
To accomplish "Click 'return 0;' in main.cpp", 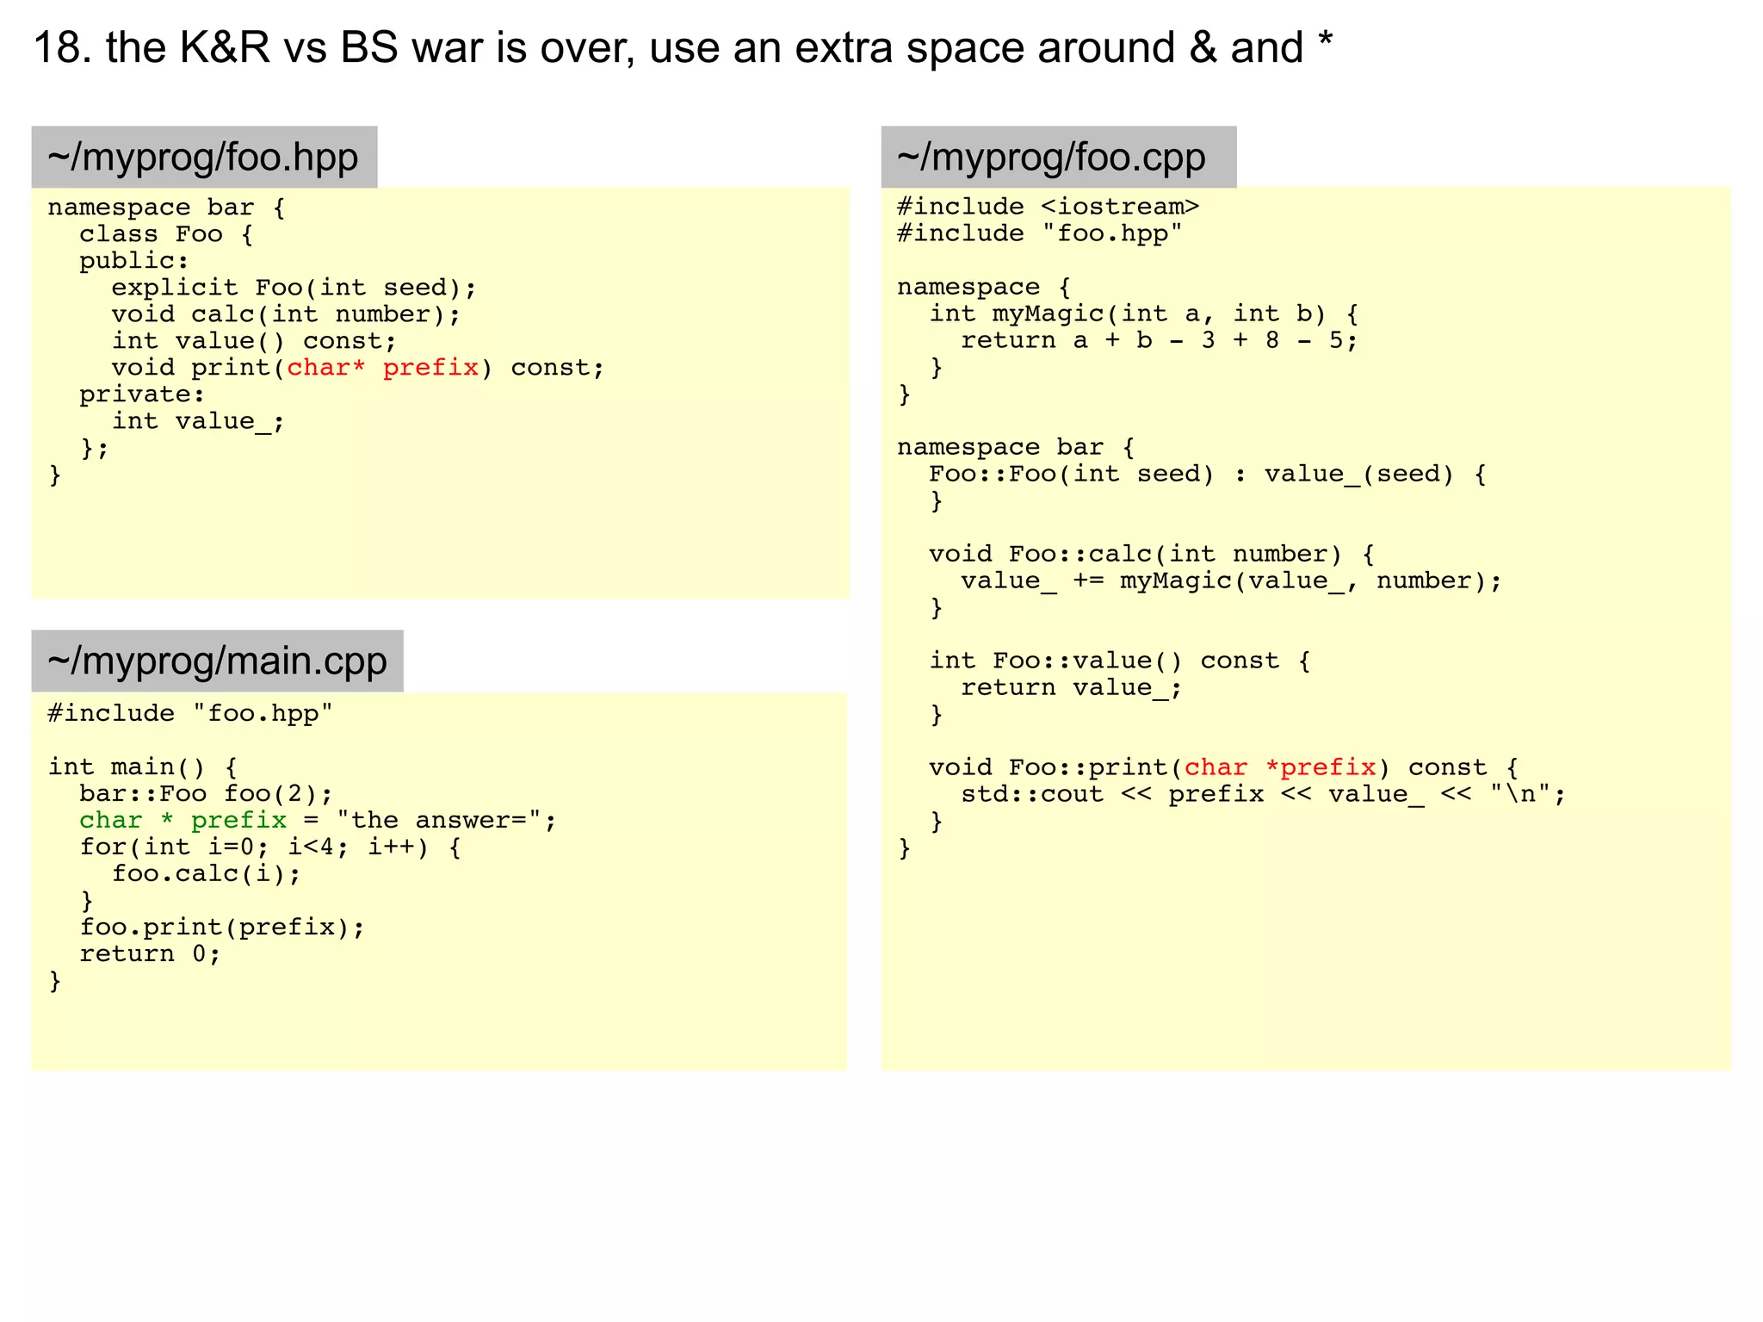I will 151,954.
